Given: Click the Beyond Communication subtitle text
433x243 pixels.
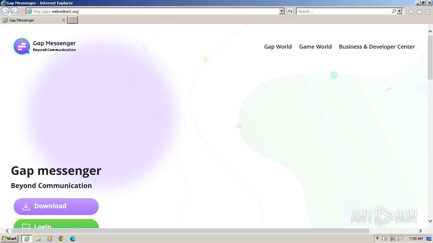Looking at the screenshot, I should tap(51, 186).
